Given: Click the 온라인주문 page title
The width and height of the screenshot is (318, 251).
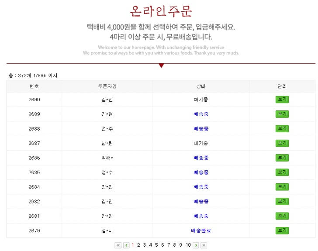Looking at the screenshot, I should 161,11.
